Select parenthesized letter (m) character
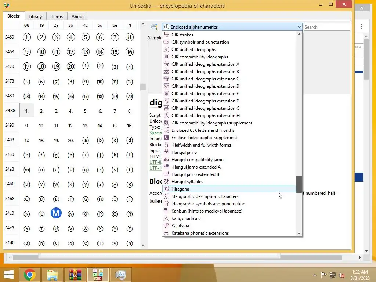Screen dimensions: 376x282 click(26, 170)
